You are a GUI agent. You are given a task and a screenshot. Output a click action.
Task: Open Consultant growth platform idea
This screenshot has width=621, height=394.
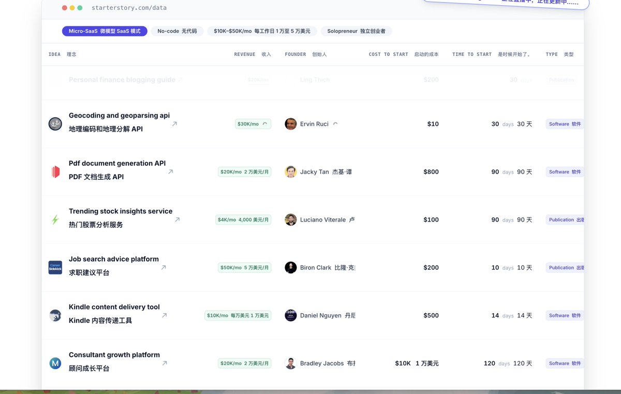(114, 361)
